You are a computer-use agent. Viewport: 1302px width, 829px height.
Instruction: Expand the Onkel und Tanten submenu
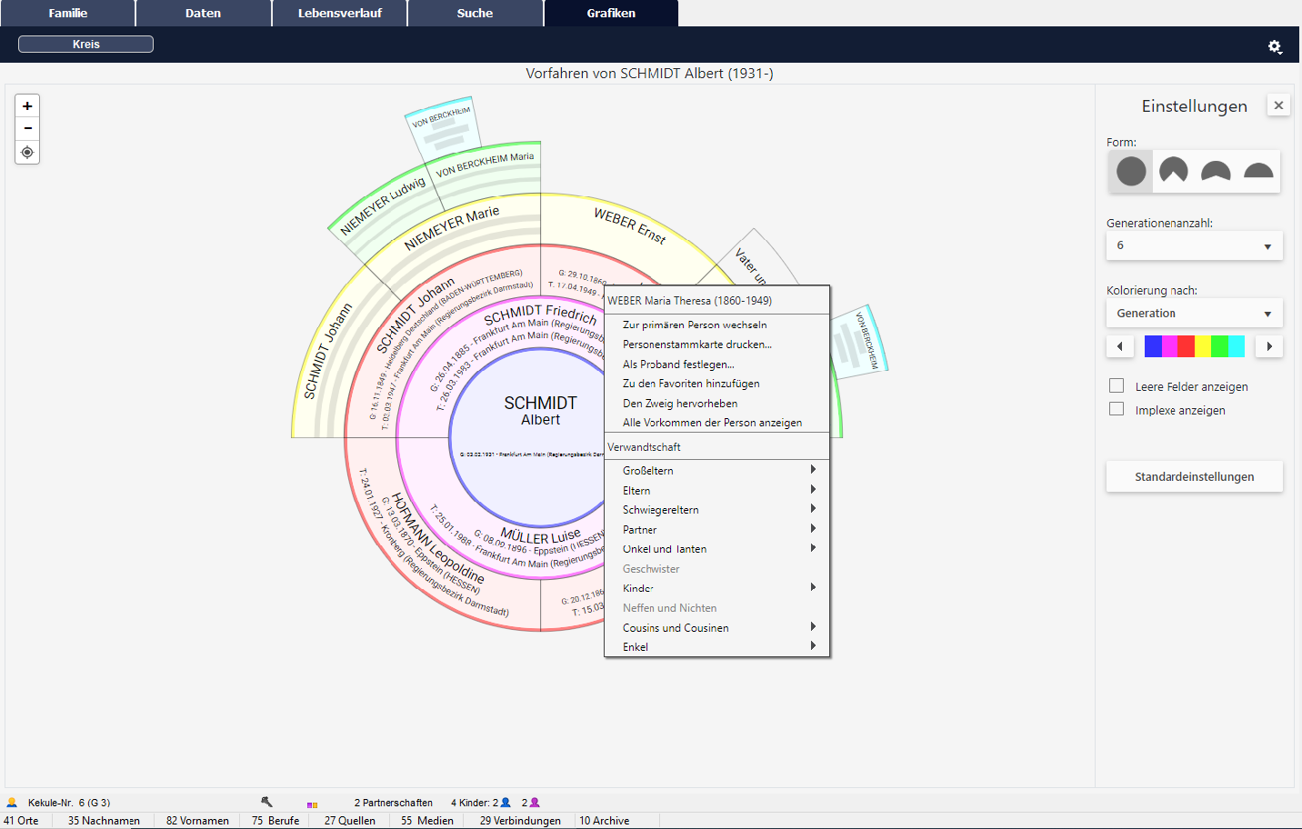pyautogui.click(x=717, y=548)
